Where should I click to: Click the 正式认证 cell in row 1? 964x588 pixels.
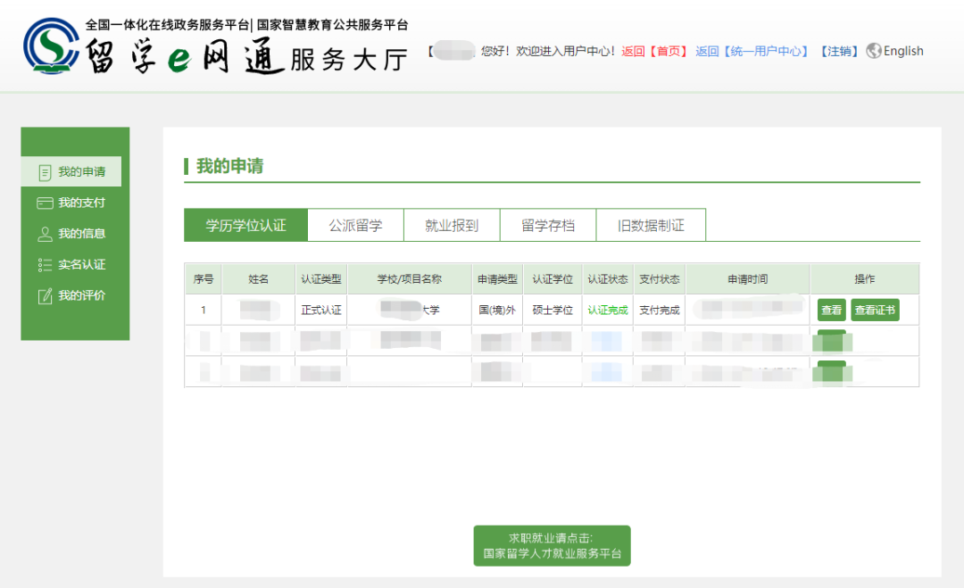[321, 311]
